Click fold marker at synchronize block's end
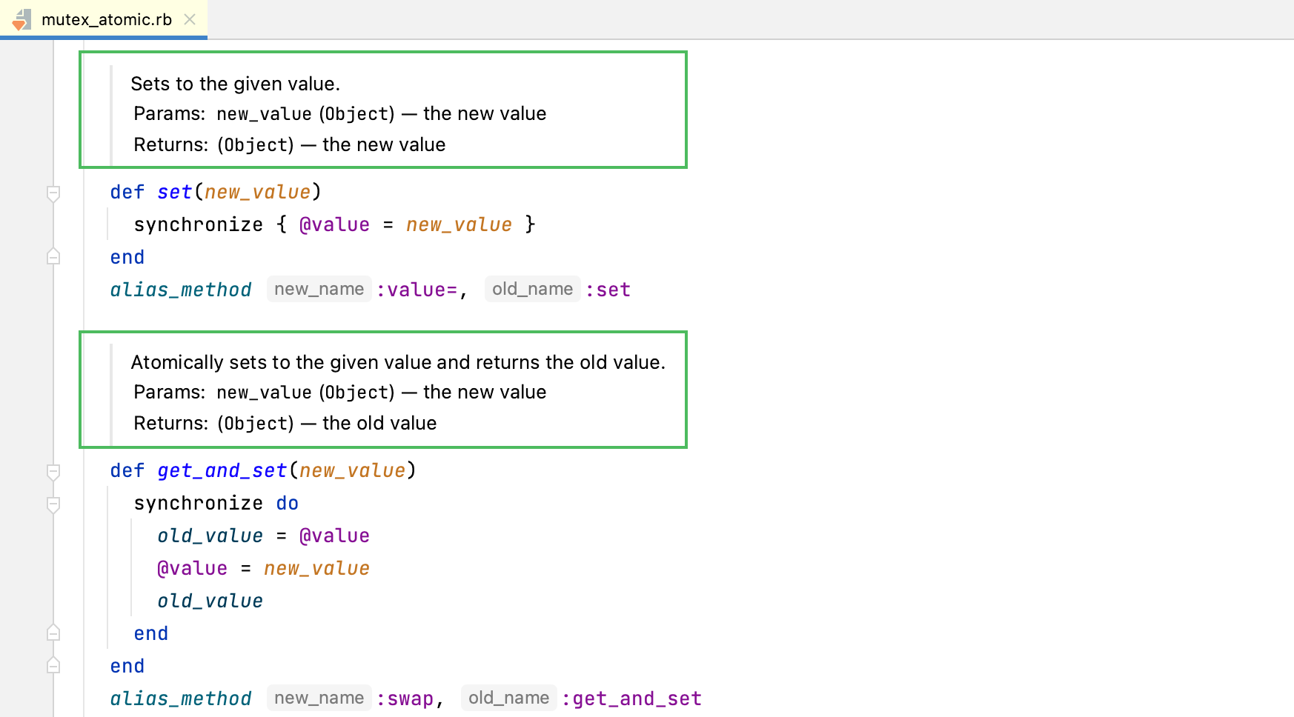Image resolution: width=1294 pixels, height=717 pixels. click(x=53, y=633)
